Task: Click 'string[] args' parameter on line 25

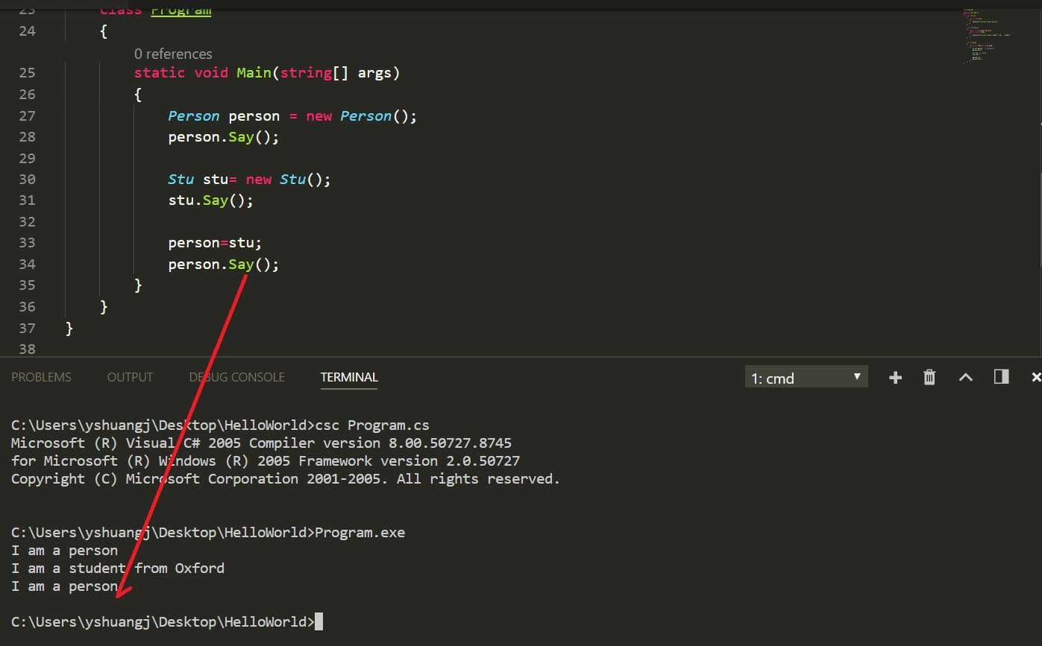Action: click(336, 73)
